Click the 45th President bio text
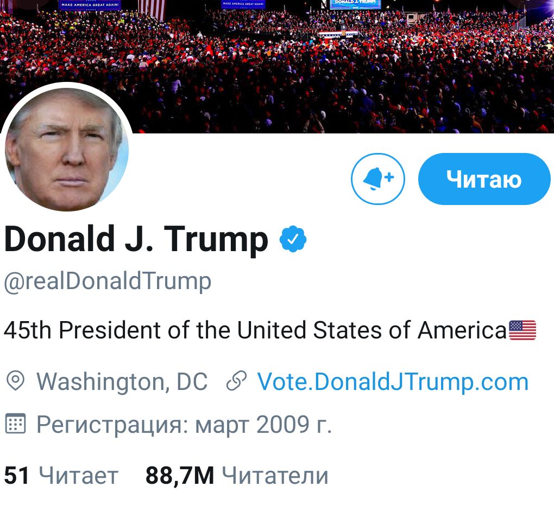 click(255, 330)
